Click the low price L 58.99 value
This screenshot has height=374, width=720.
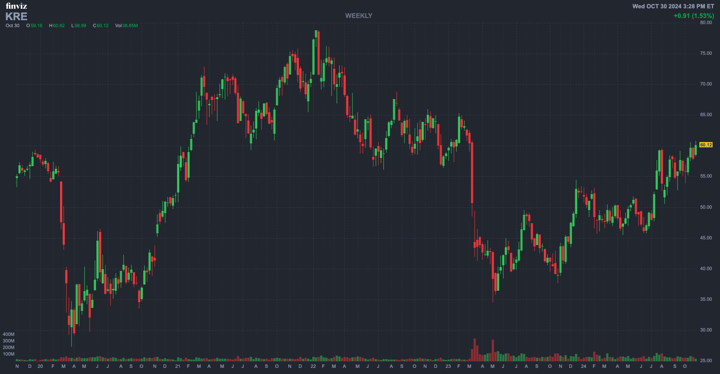click(79, 26)
